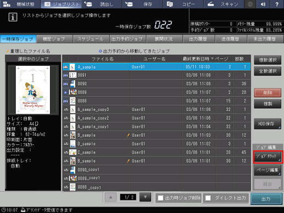Click the 複数選択 multi-select button
The height and width of the screenshot is (213, 284).
268,60
